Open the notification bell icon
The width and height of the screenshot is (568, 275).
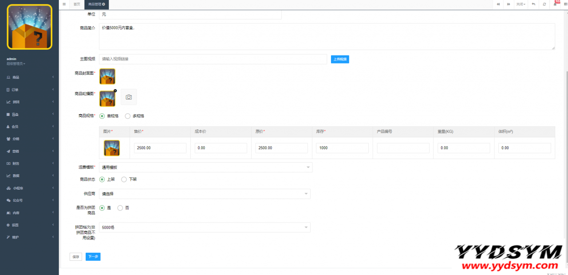[555, 4]
